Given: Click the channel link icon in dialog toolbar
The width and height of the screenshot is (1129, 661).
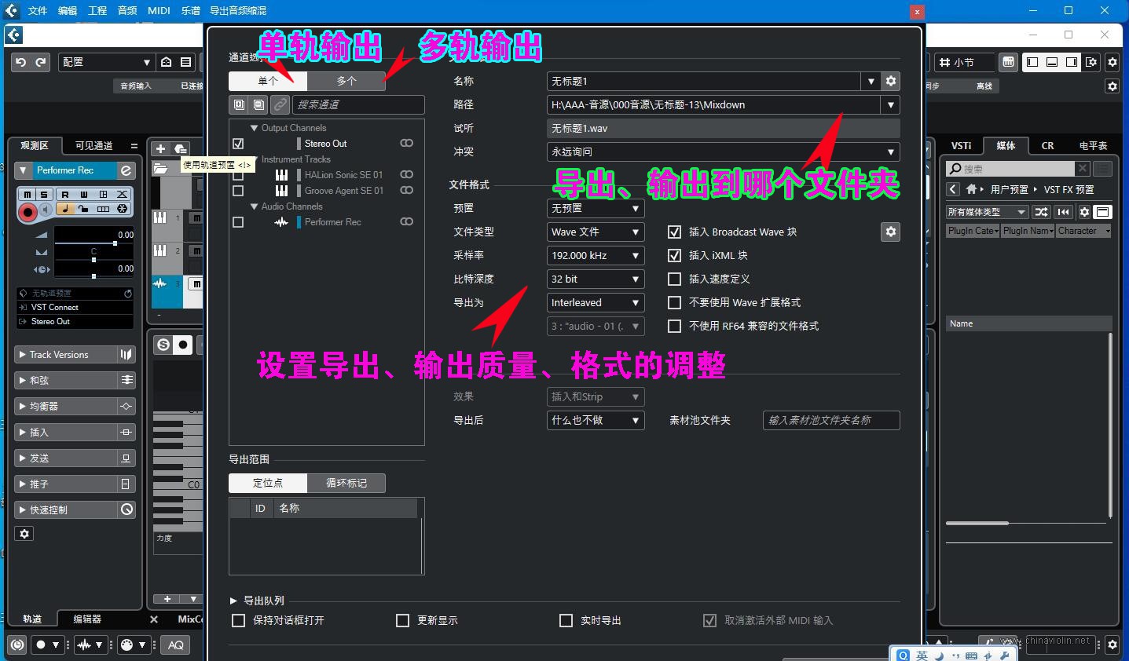Looking at the screenshot, I should click(x=280, y=104).
